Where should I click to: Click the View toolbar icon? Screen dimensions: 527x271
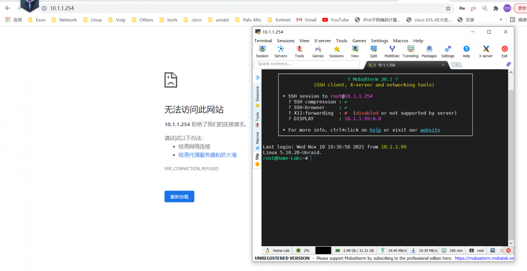click(355, 52)
